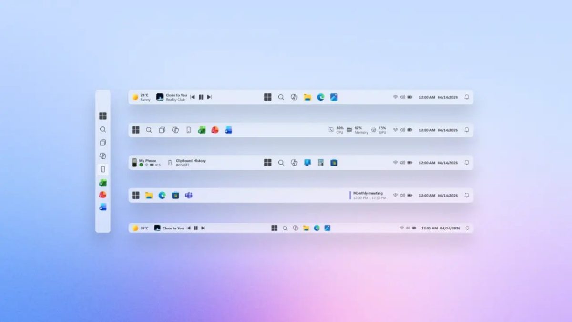
Task: Open Photos on the compact bottom taskbar
Action: (327, 228)
